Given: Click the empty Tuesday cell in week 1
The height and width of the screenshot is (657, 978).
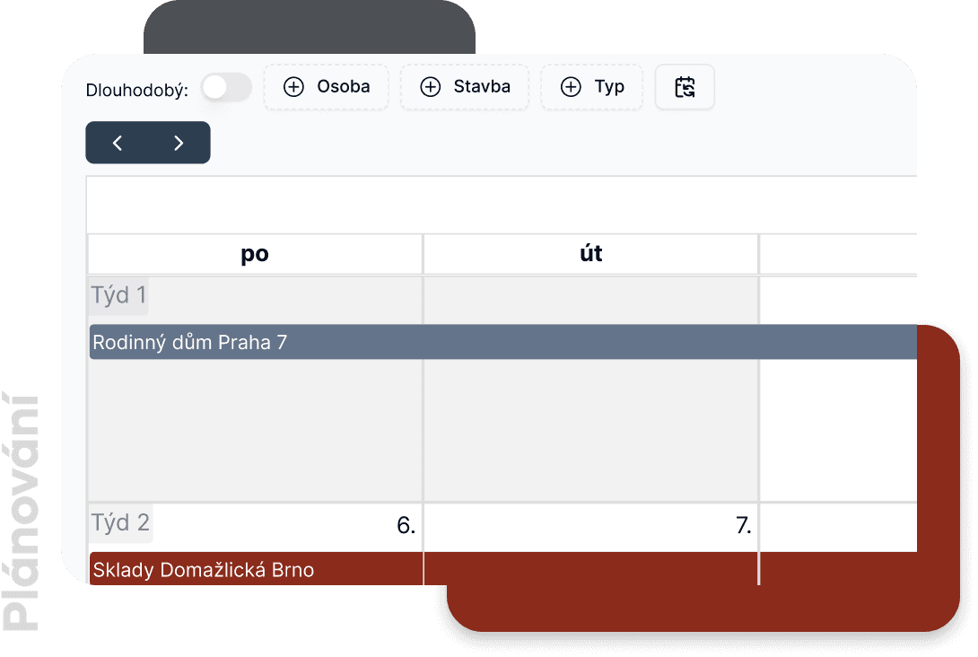Looking at the screenshot, I should [590, 431].
